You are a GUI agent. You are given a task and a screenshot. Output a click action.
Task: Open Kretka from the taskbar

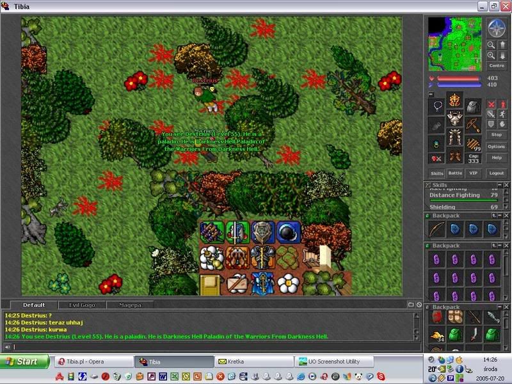253,362
